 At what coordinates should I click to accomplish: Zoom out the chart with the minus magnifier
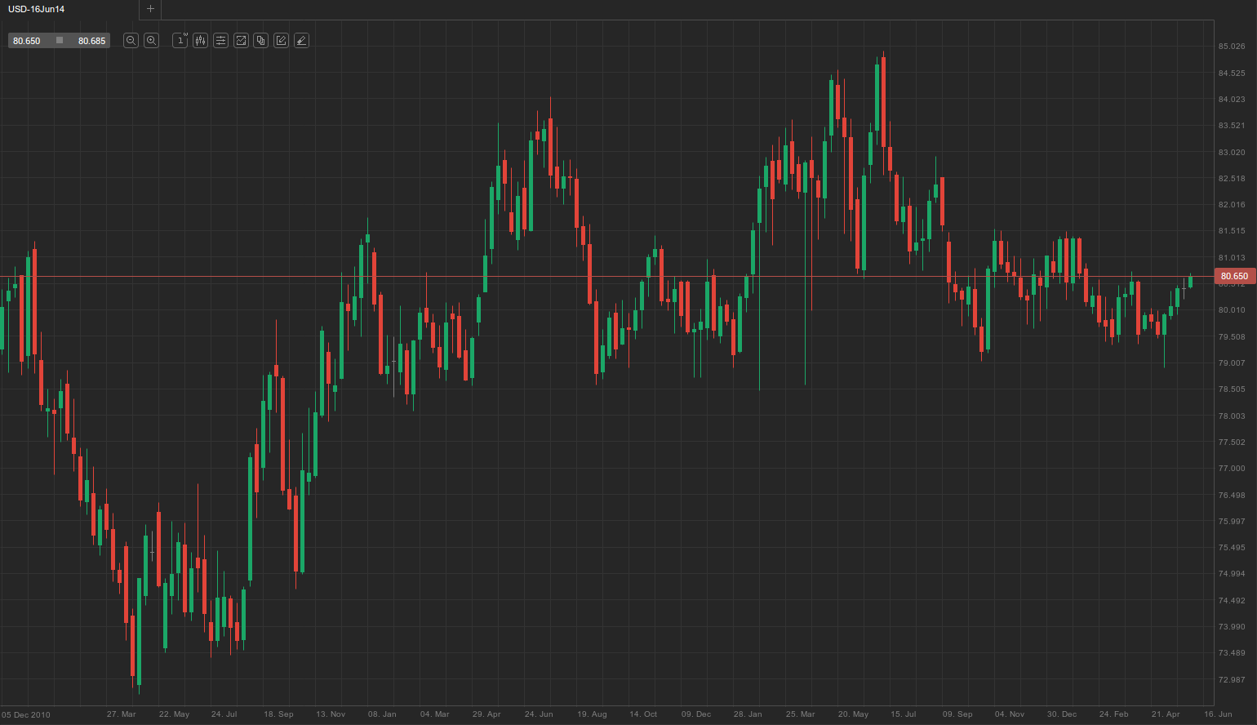click(131, 41)
